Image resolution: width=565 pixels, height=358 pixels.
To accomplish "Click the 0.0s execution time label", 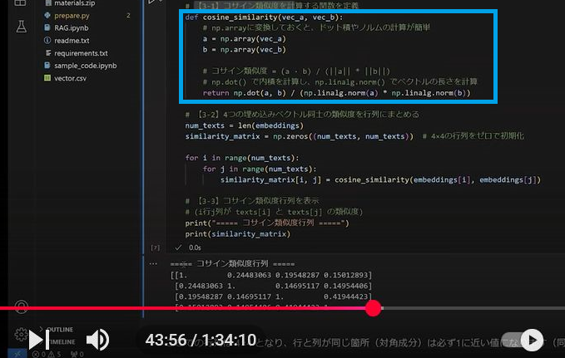I will [x=195, y=248].
